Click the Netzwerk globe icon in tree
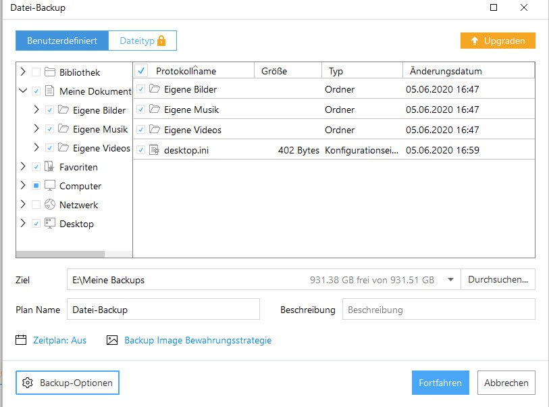Viewport: 549px width, 407px height. point(50,205)
